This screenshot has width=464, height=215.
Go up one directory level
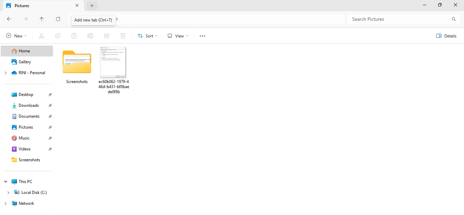(42, 19)
